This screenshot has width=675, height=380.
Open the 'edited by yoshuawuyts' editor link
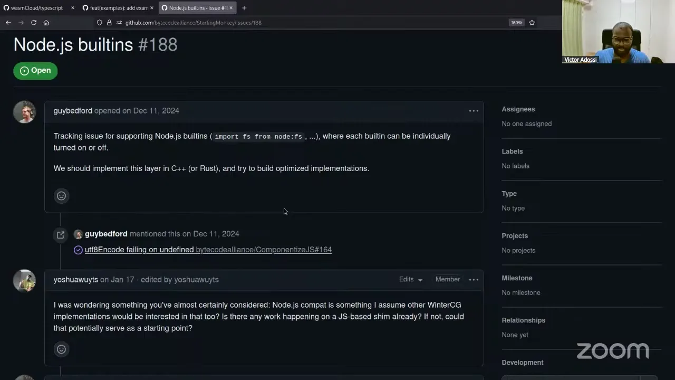point(180,280)
